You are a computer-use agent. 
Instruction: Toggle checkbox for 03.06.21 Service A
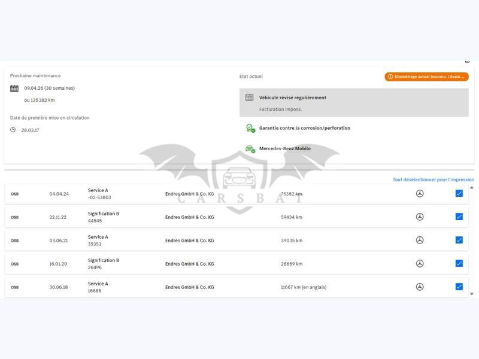459,240
